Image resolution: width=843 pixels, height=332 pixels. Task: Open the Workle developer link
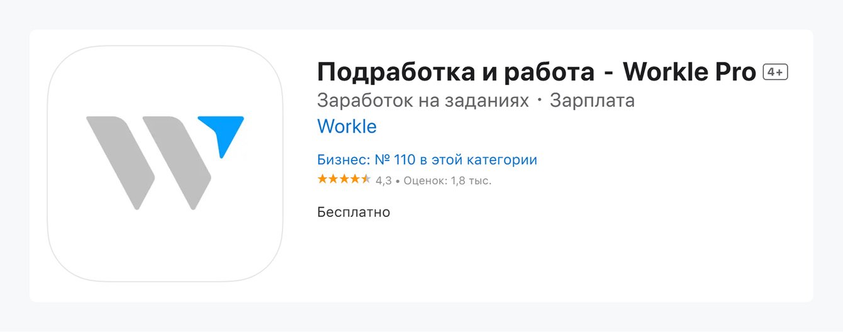(x=347, y=126)
